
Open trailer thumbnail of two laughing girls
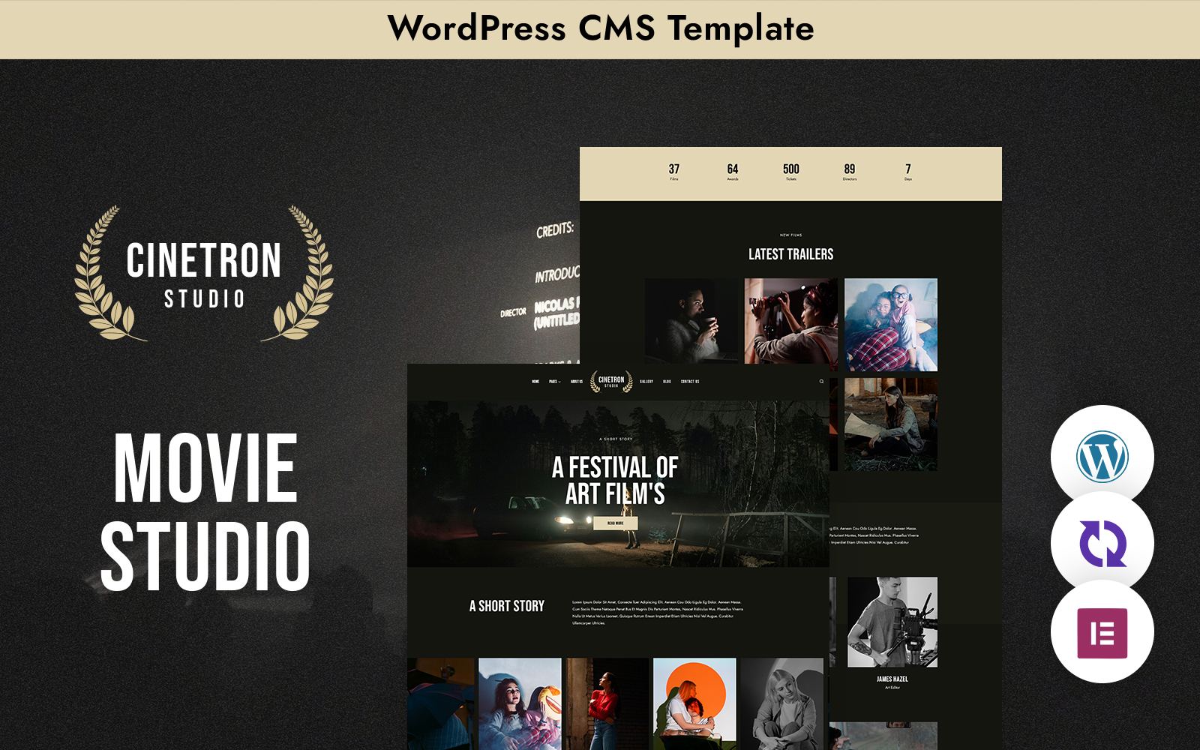point(890,324)
